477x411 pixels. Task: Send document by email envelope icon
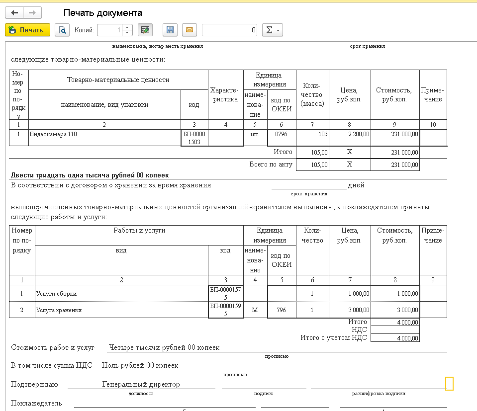[189, 30]
